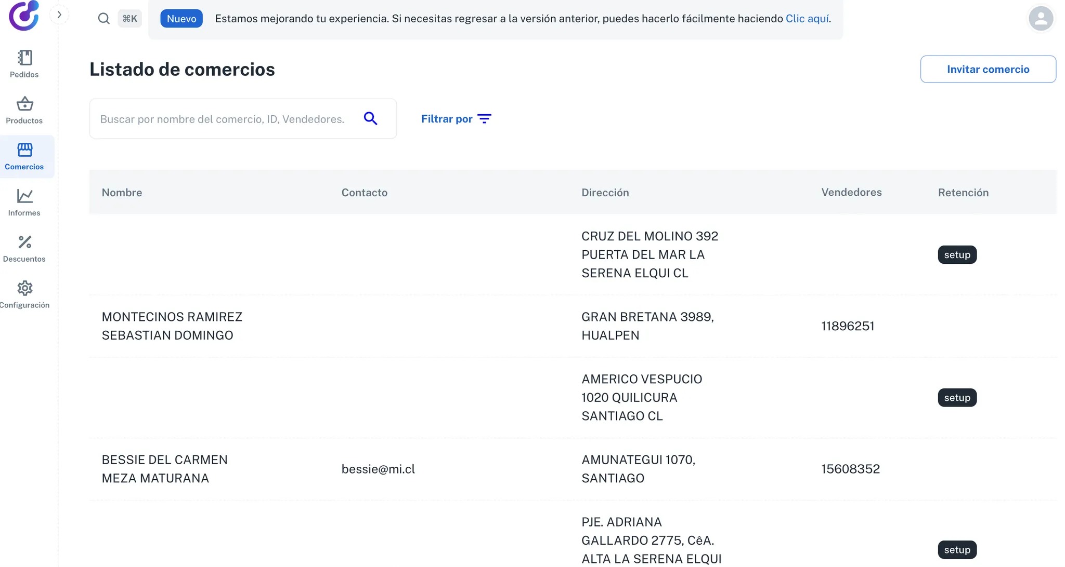Click the Invitar comercio button

point(988,69)
